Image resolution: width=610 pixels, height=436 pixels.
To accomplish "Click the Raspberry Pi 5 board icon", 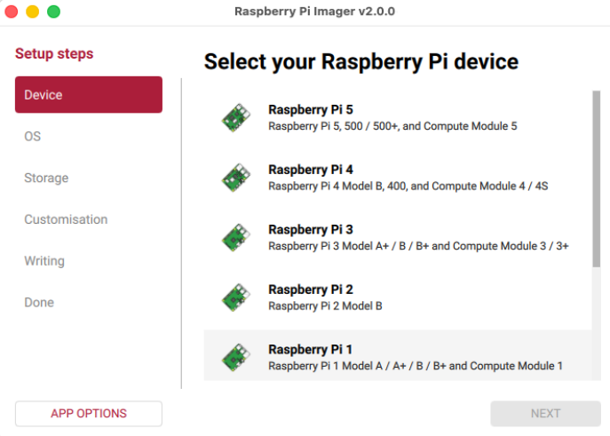I will click(236, 118).
